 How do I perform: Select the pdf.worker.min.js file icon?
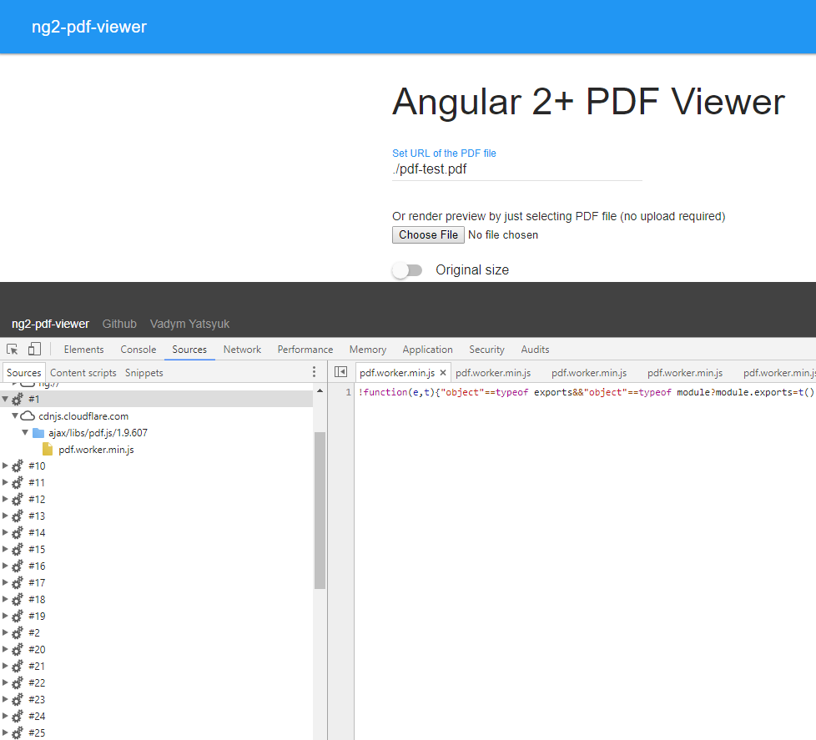[49, 449]
